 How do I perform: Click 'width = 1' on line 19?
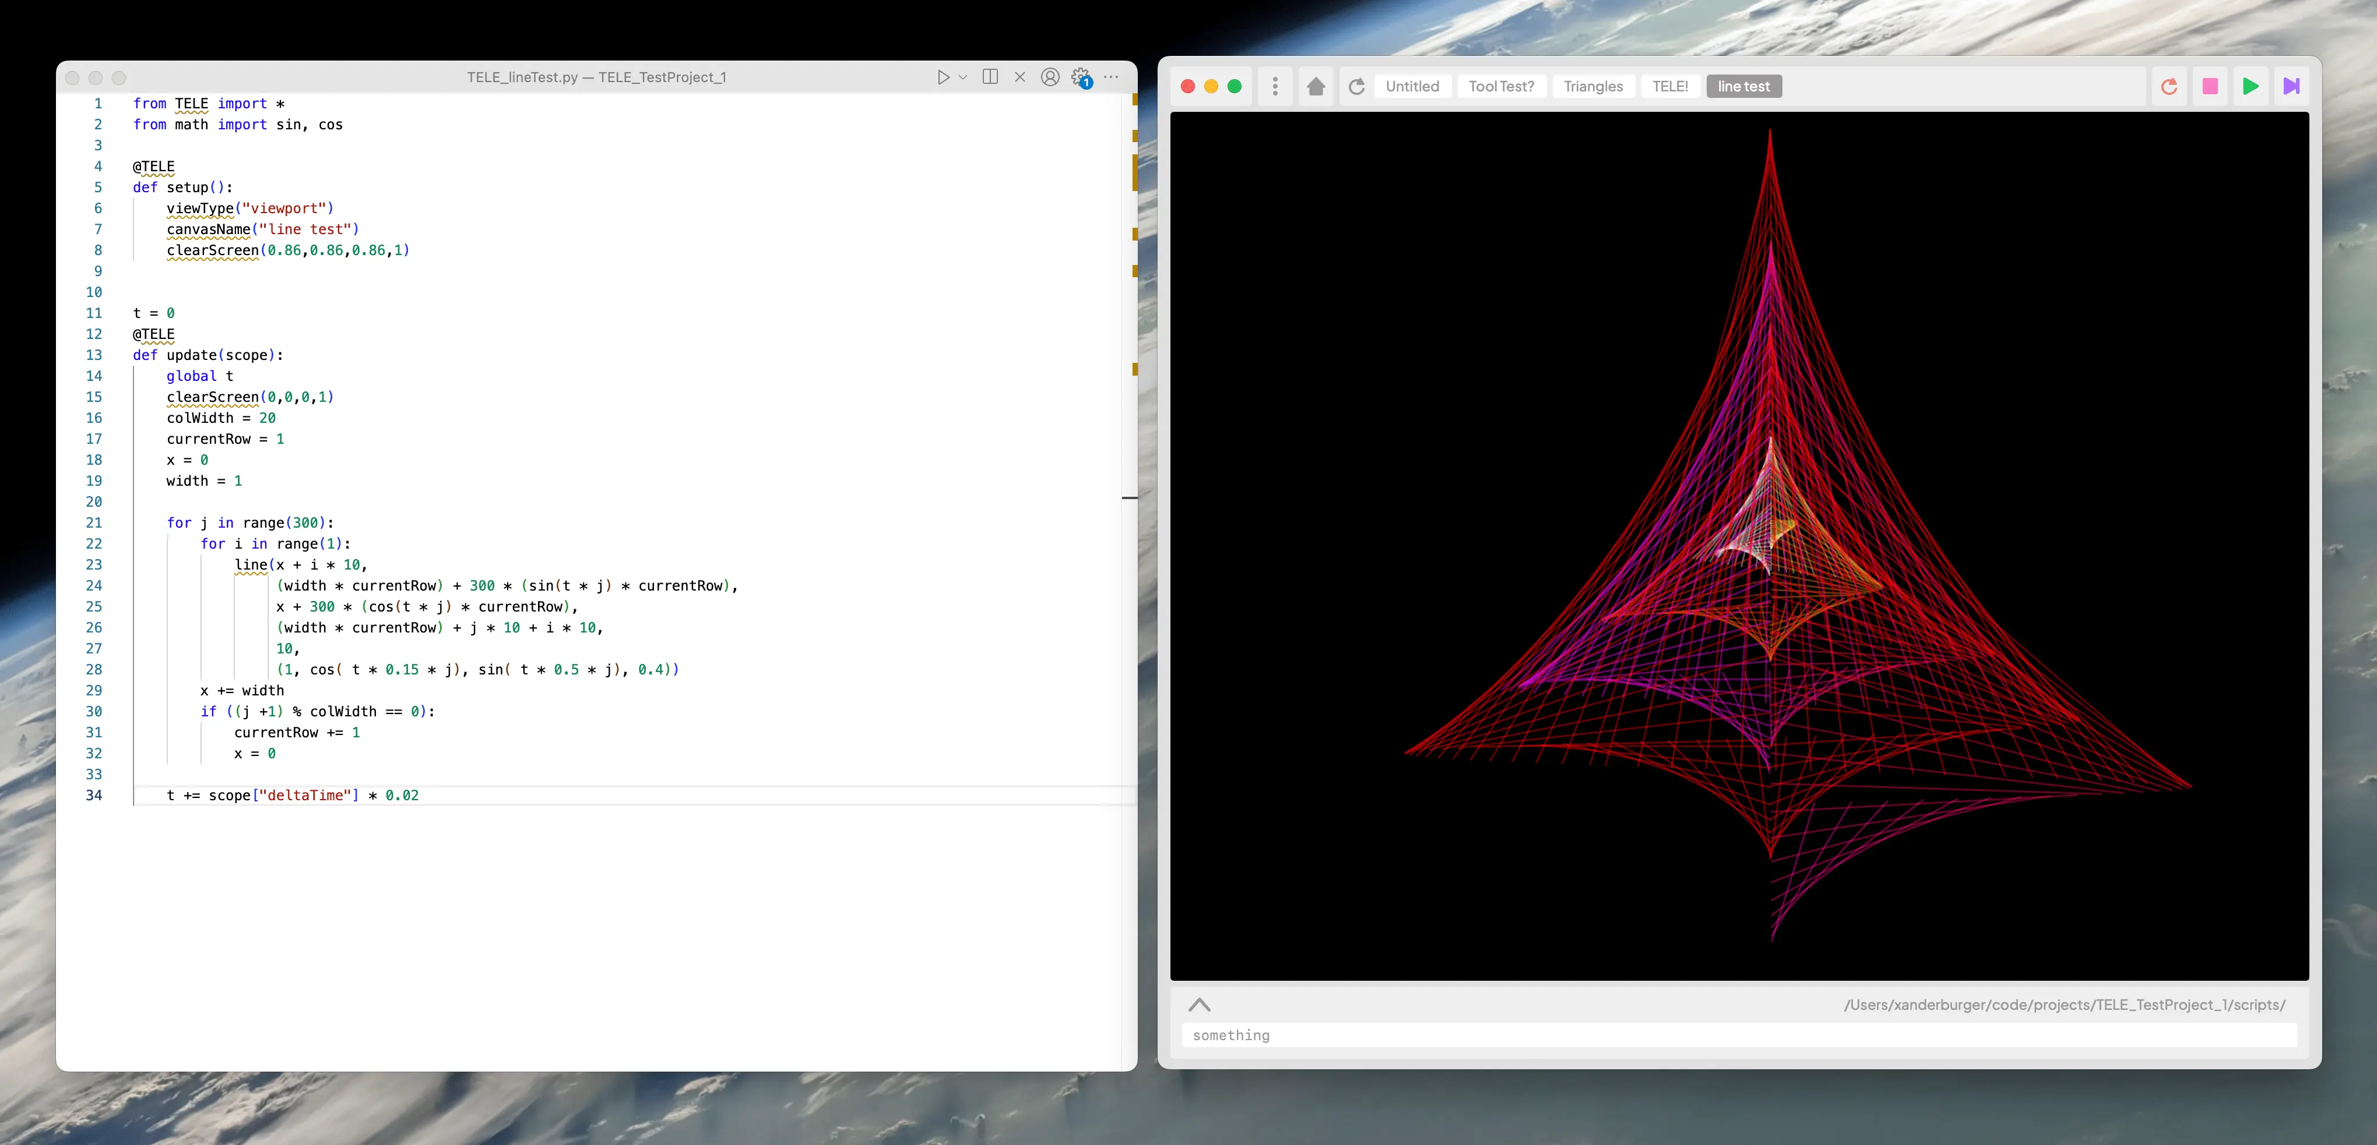(205, 480)
